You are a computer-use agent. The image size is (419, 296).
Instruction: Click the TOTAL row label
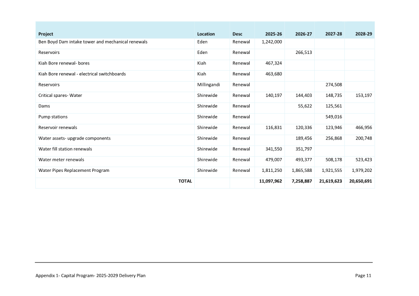click(x=185, y=181)
